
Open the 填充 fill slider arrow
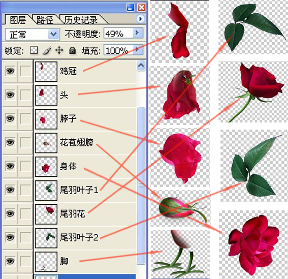coord(138,49)
